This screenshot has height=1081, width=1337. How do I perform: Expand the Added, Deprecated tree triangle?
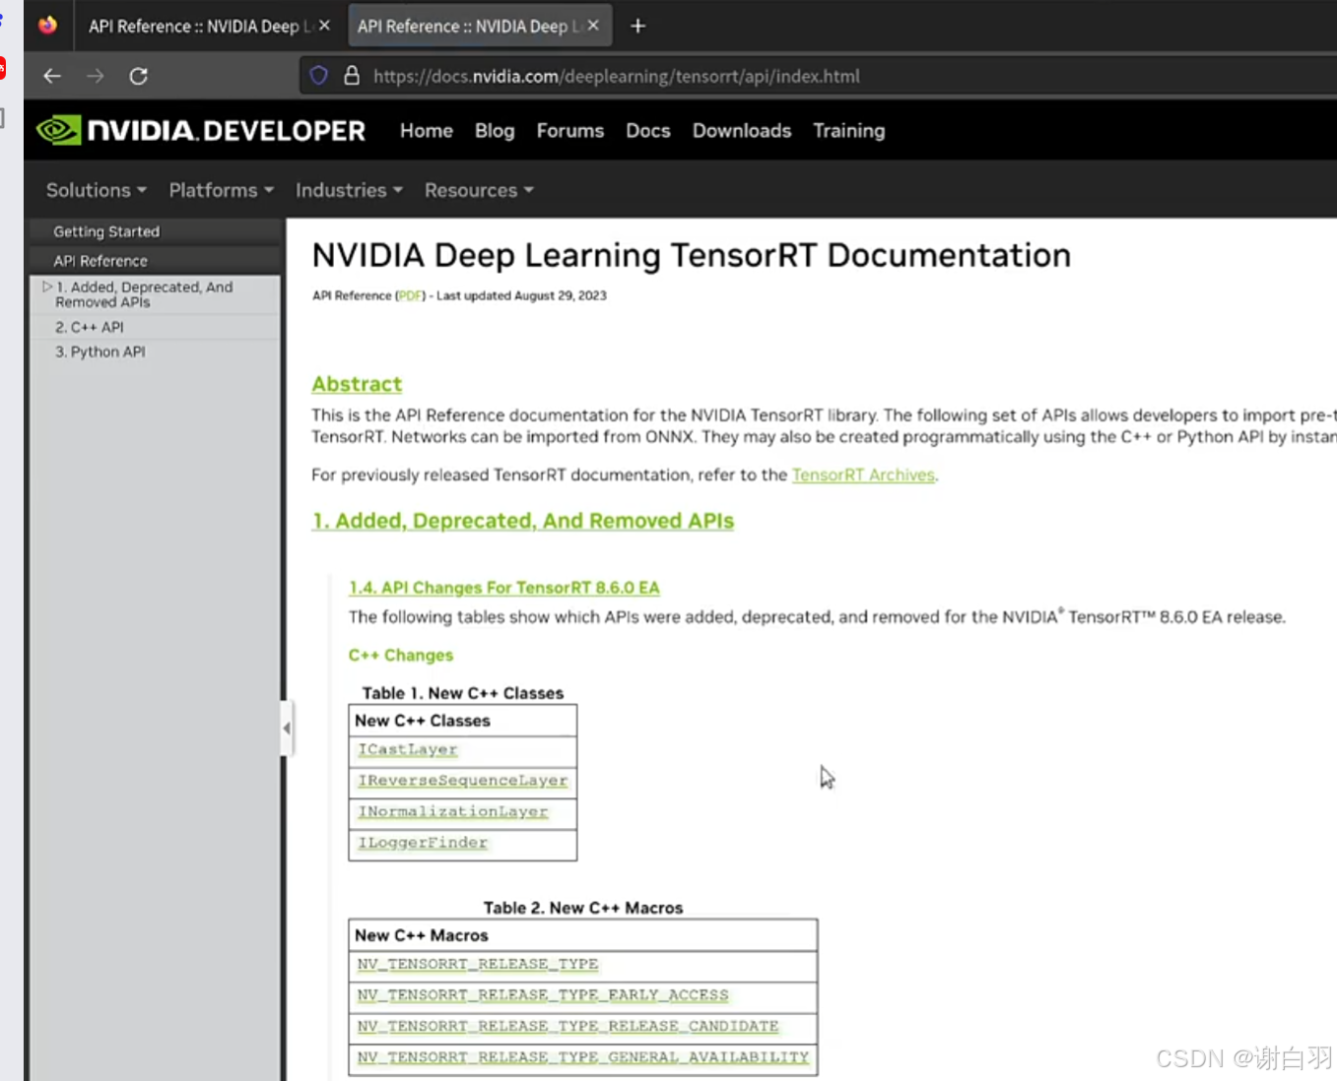pos(46,286)
